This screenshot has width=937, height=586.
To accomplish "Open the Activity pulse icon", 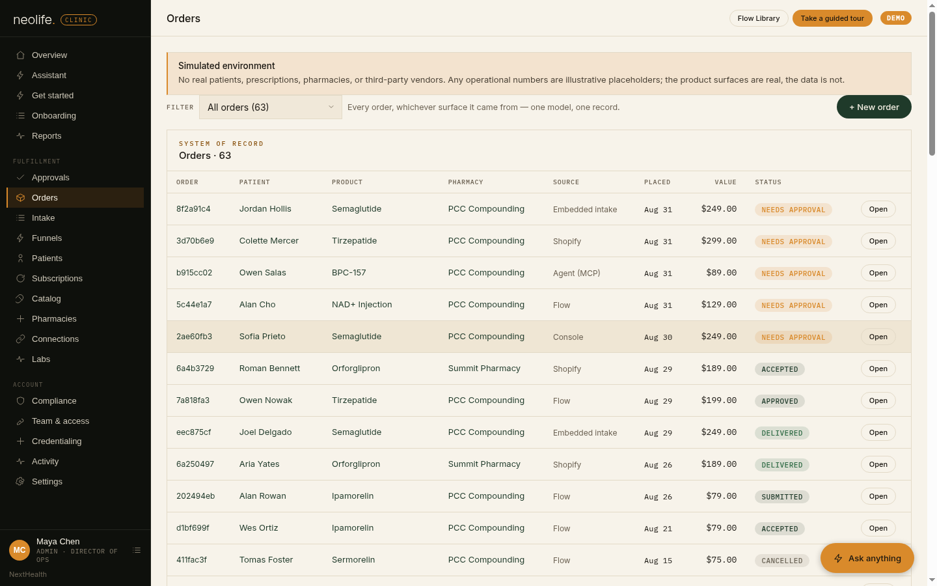I will (x=20, y=462).
